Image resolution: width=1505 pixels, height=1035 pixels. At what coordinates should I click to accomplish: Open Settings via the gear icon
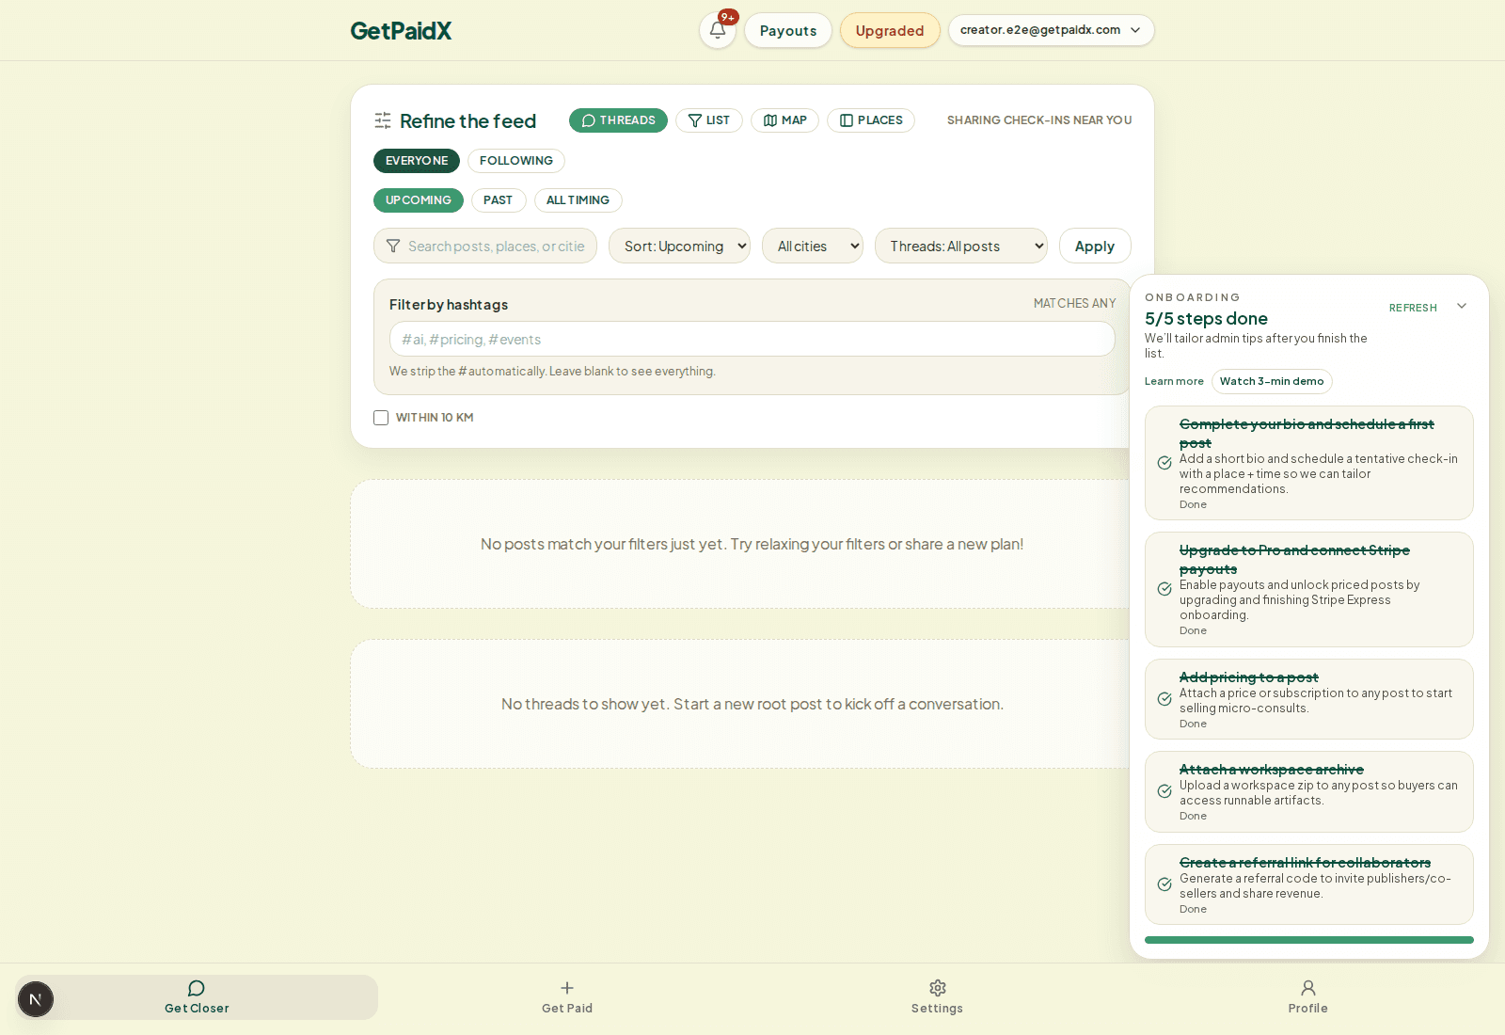click(937, 988)
